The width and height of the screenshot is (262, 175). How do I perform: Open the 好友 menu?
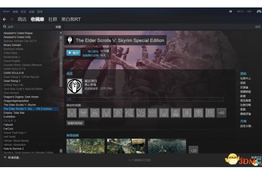24,12
